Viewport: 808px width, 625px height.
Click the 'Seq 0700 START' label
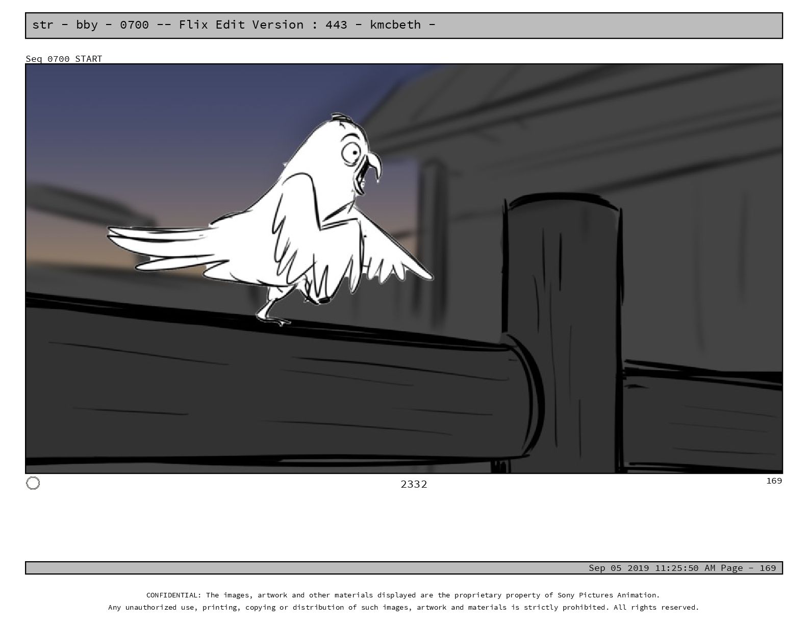[x=64, y=59]
